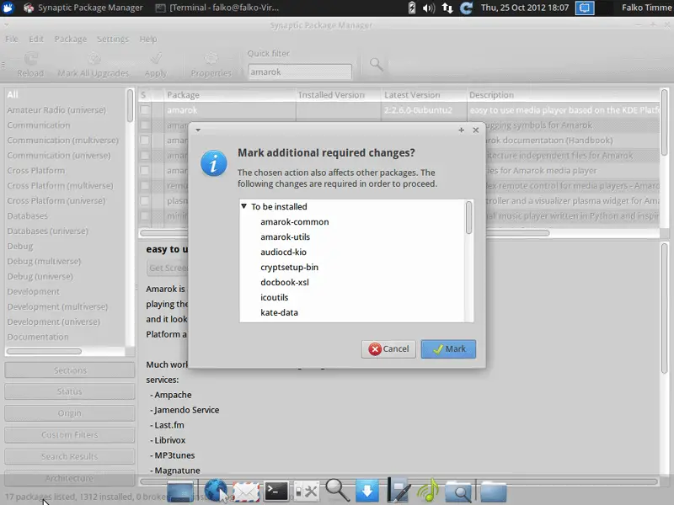Open the mail envelope icon in the dock
Viewport: 674px width, 505px height.
(246, 492)
